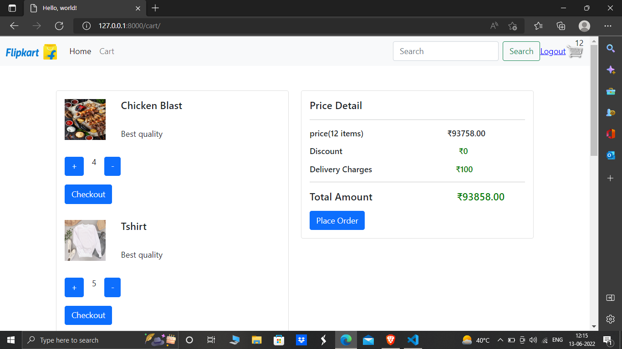Open the shopping cart icon showing 12 items
622x349 pixels.
[x=575, y=51]
